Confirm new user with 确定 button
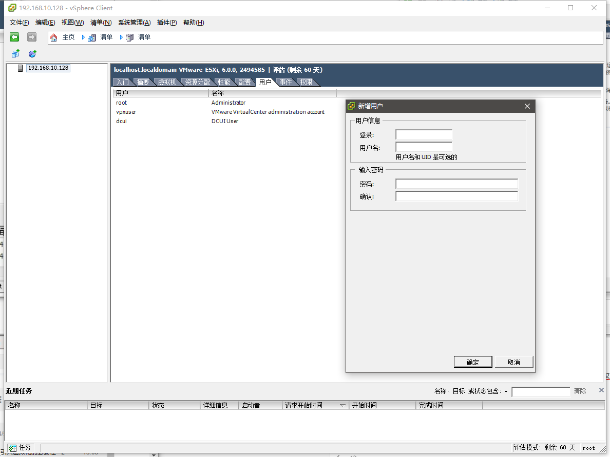 click(x=473, y=362)
